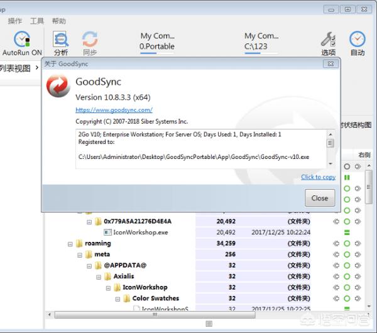Click Version 10.8.3.3 (x64) text
Viewport: 377px width, 333px height.
coord(113,97)
